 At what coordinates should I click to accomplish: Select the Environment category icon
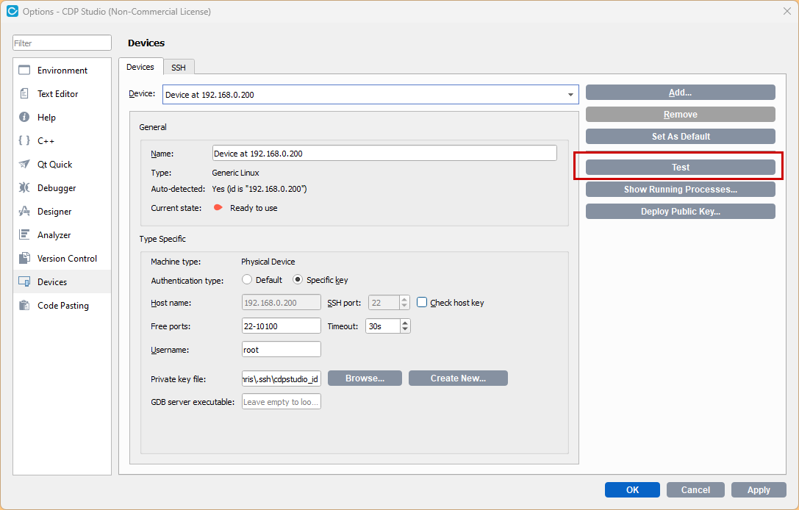coord(24,71)
